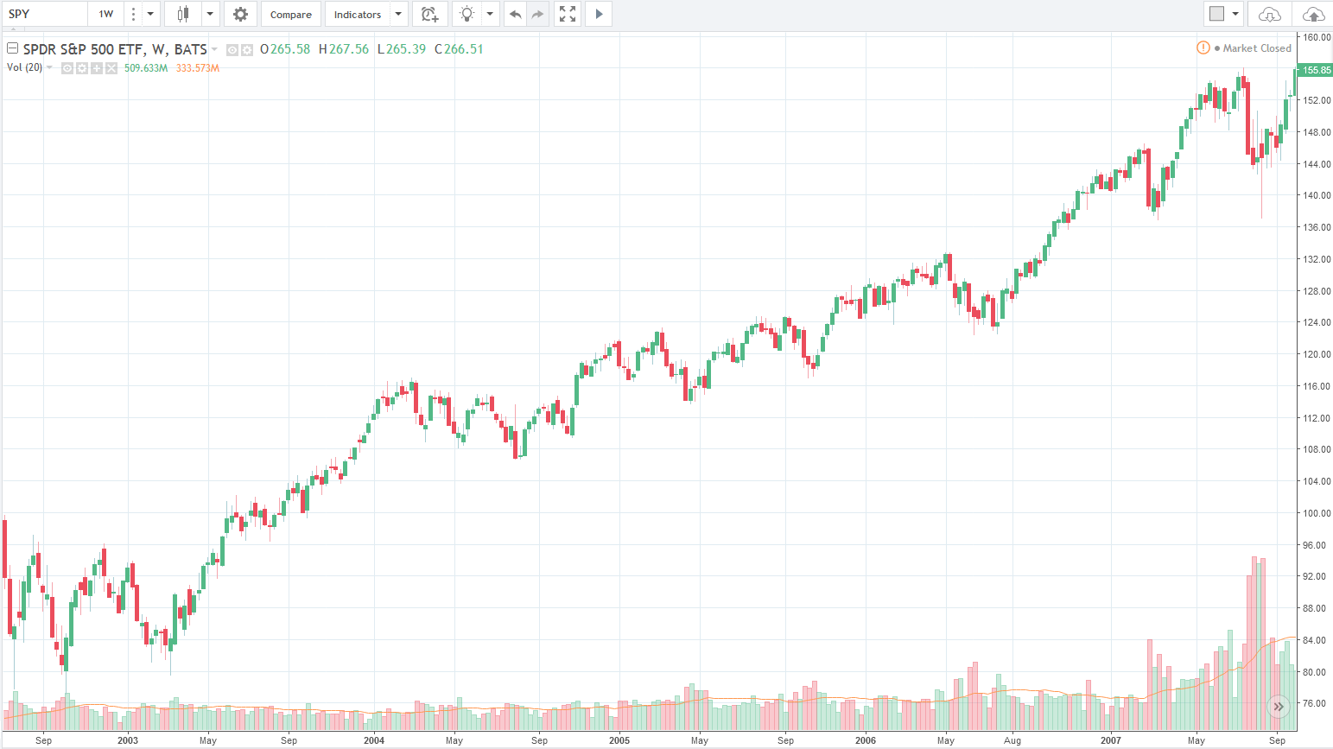Redo the last undone action
Screen dimensions: 1333x749
(537, 14)
